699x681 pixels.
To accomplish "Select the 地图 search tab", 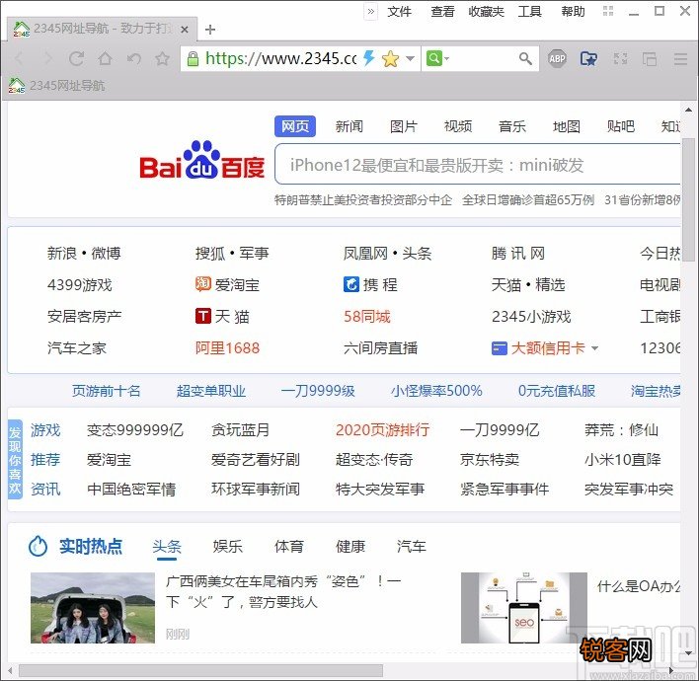I will [567, 126].
